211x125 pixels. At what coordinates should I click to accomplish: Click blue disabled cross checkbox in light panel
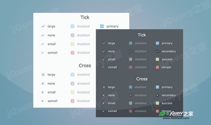coord(73,75)
